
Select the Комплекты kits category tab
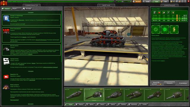pyautogui.click(x=133, y=104)
